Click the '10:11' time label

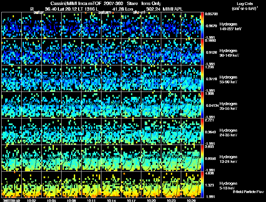[91, 200]
